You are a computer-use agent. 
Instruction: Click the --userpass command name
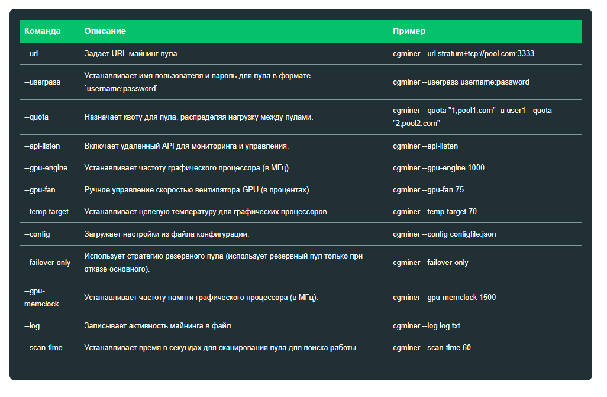[x=42, y=82]
